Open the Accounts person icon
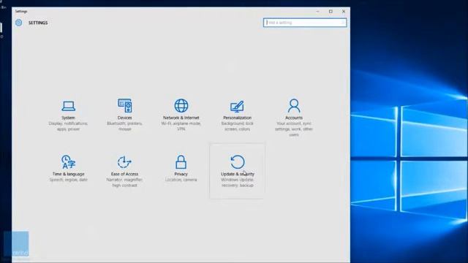This screenshot has width=468, height=263. (x=294, y=105)
